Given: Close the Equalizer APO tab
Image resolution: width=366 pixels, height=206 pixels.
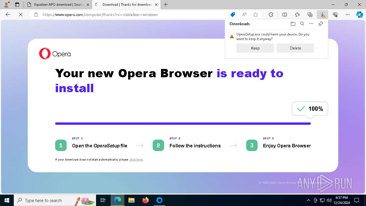Looking at the screenshot, I should (x=87, y=5).
